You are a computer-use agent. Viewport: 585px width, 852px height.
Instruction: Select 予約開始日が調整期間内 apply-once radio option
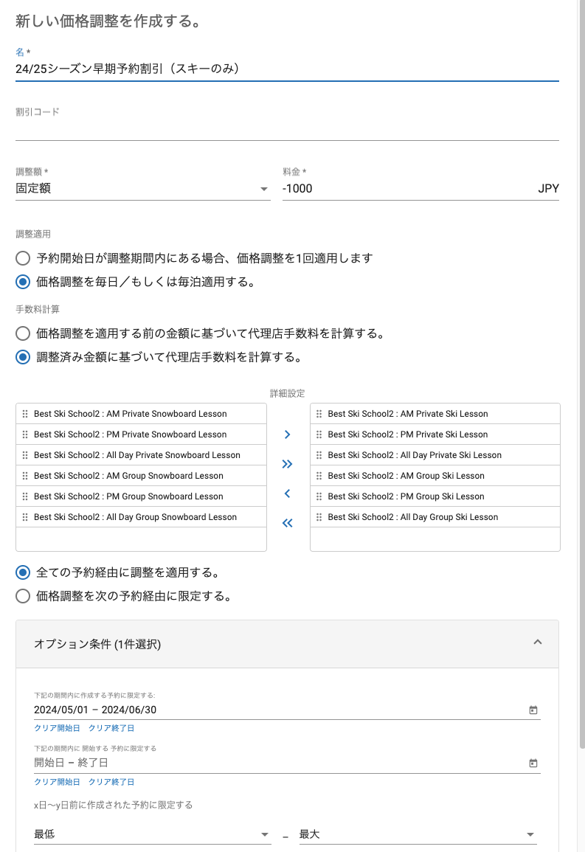pyautogui.click(x=23, y=258)
